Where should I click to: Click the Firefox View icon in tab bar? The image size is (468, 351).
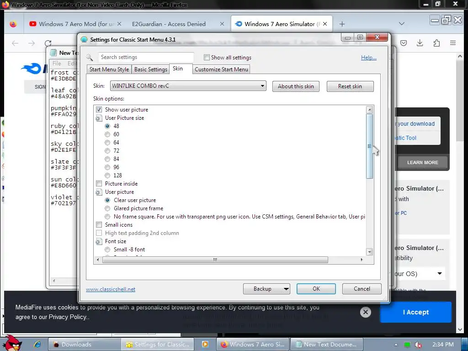(x=13, y=24)
